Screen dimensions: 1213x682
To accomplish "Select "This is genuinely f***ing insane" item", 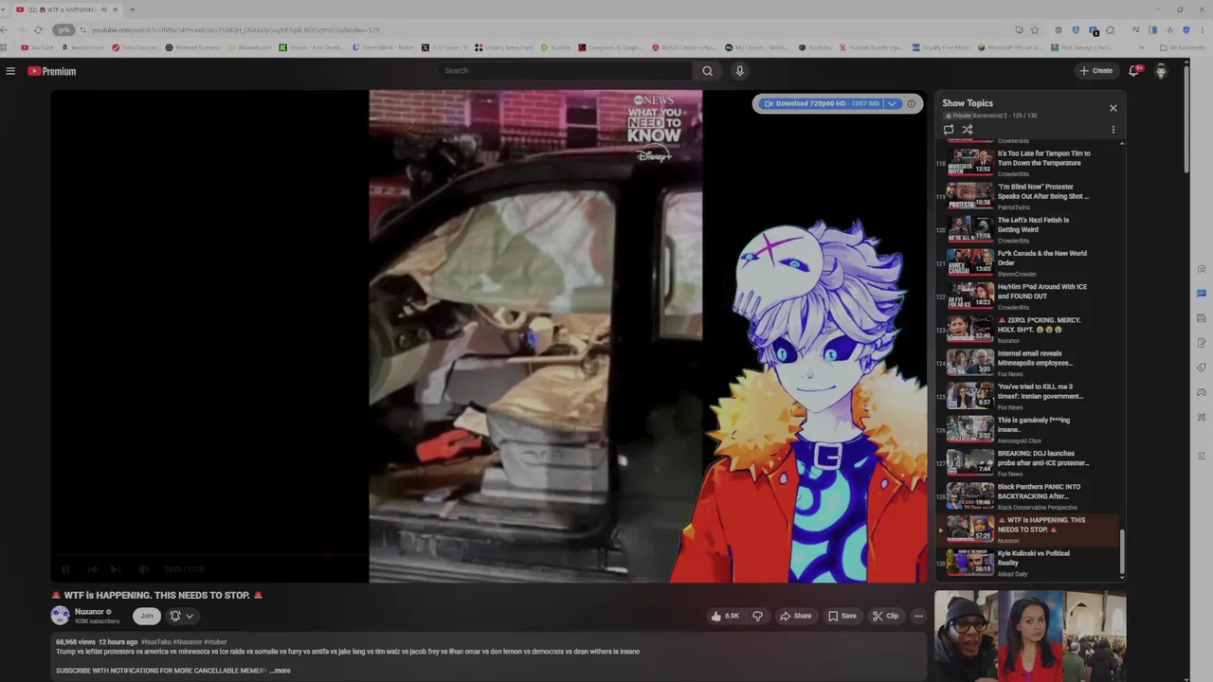I will point(1028,428).
